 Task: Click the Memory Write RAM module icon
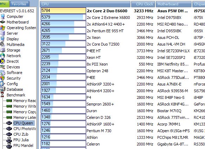9,106
